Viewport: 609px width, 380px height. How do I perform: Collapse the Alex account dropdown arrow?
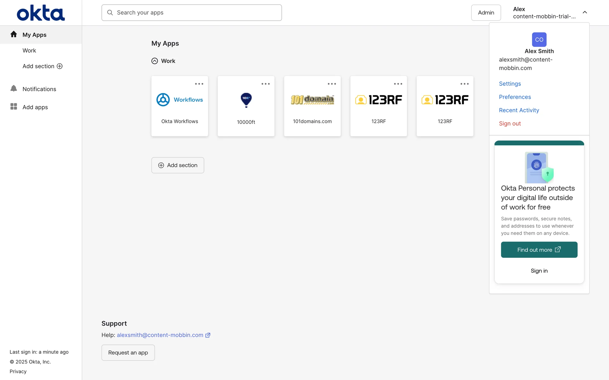tap(585, 12)
